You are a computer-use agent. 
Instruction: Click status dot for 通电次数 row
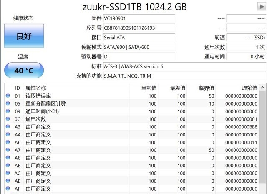(x=8, y=119)
